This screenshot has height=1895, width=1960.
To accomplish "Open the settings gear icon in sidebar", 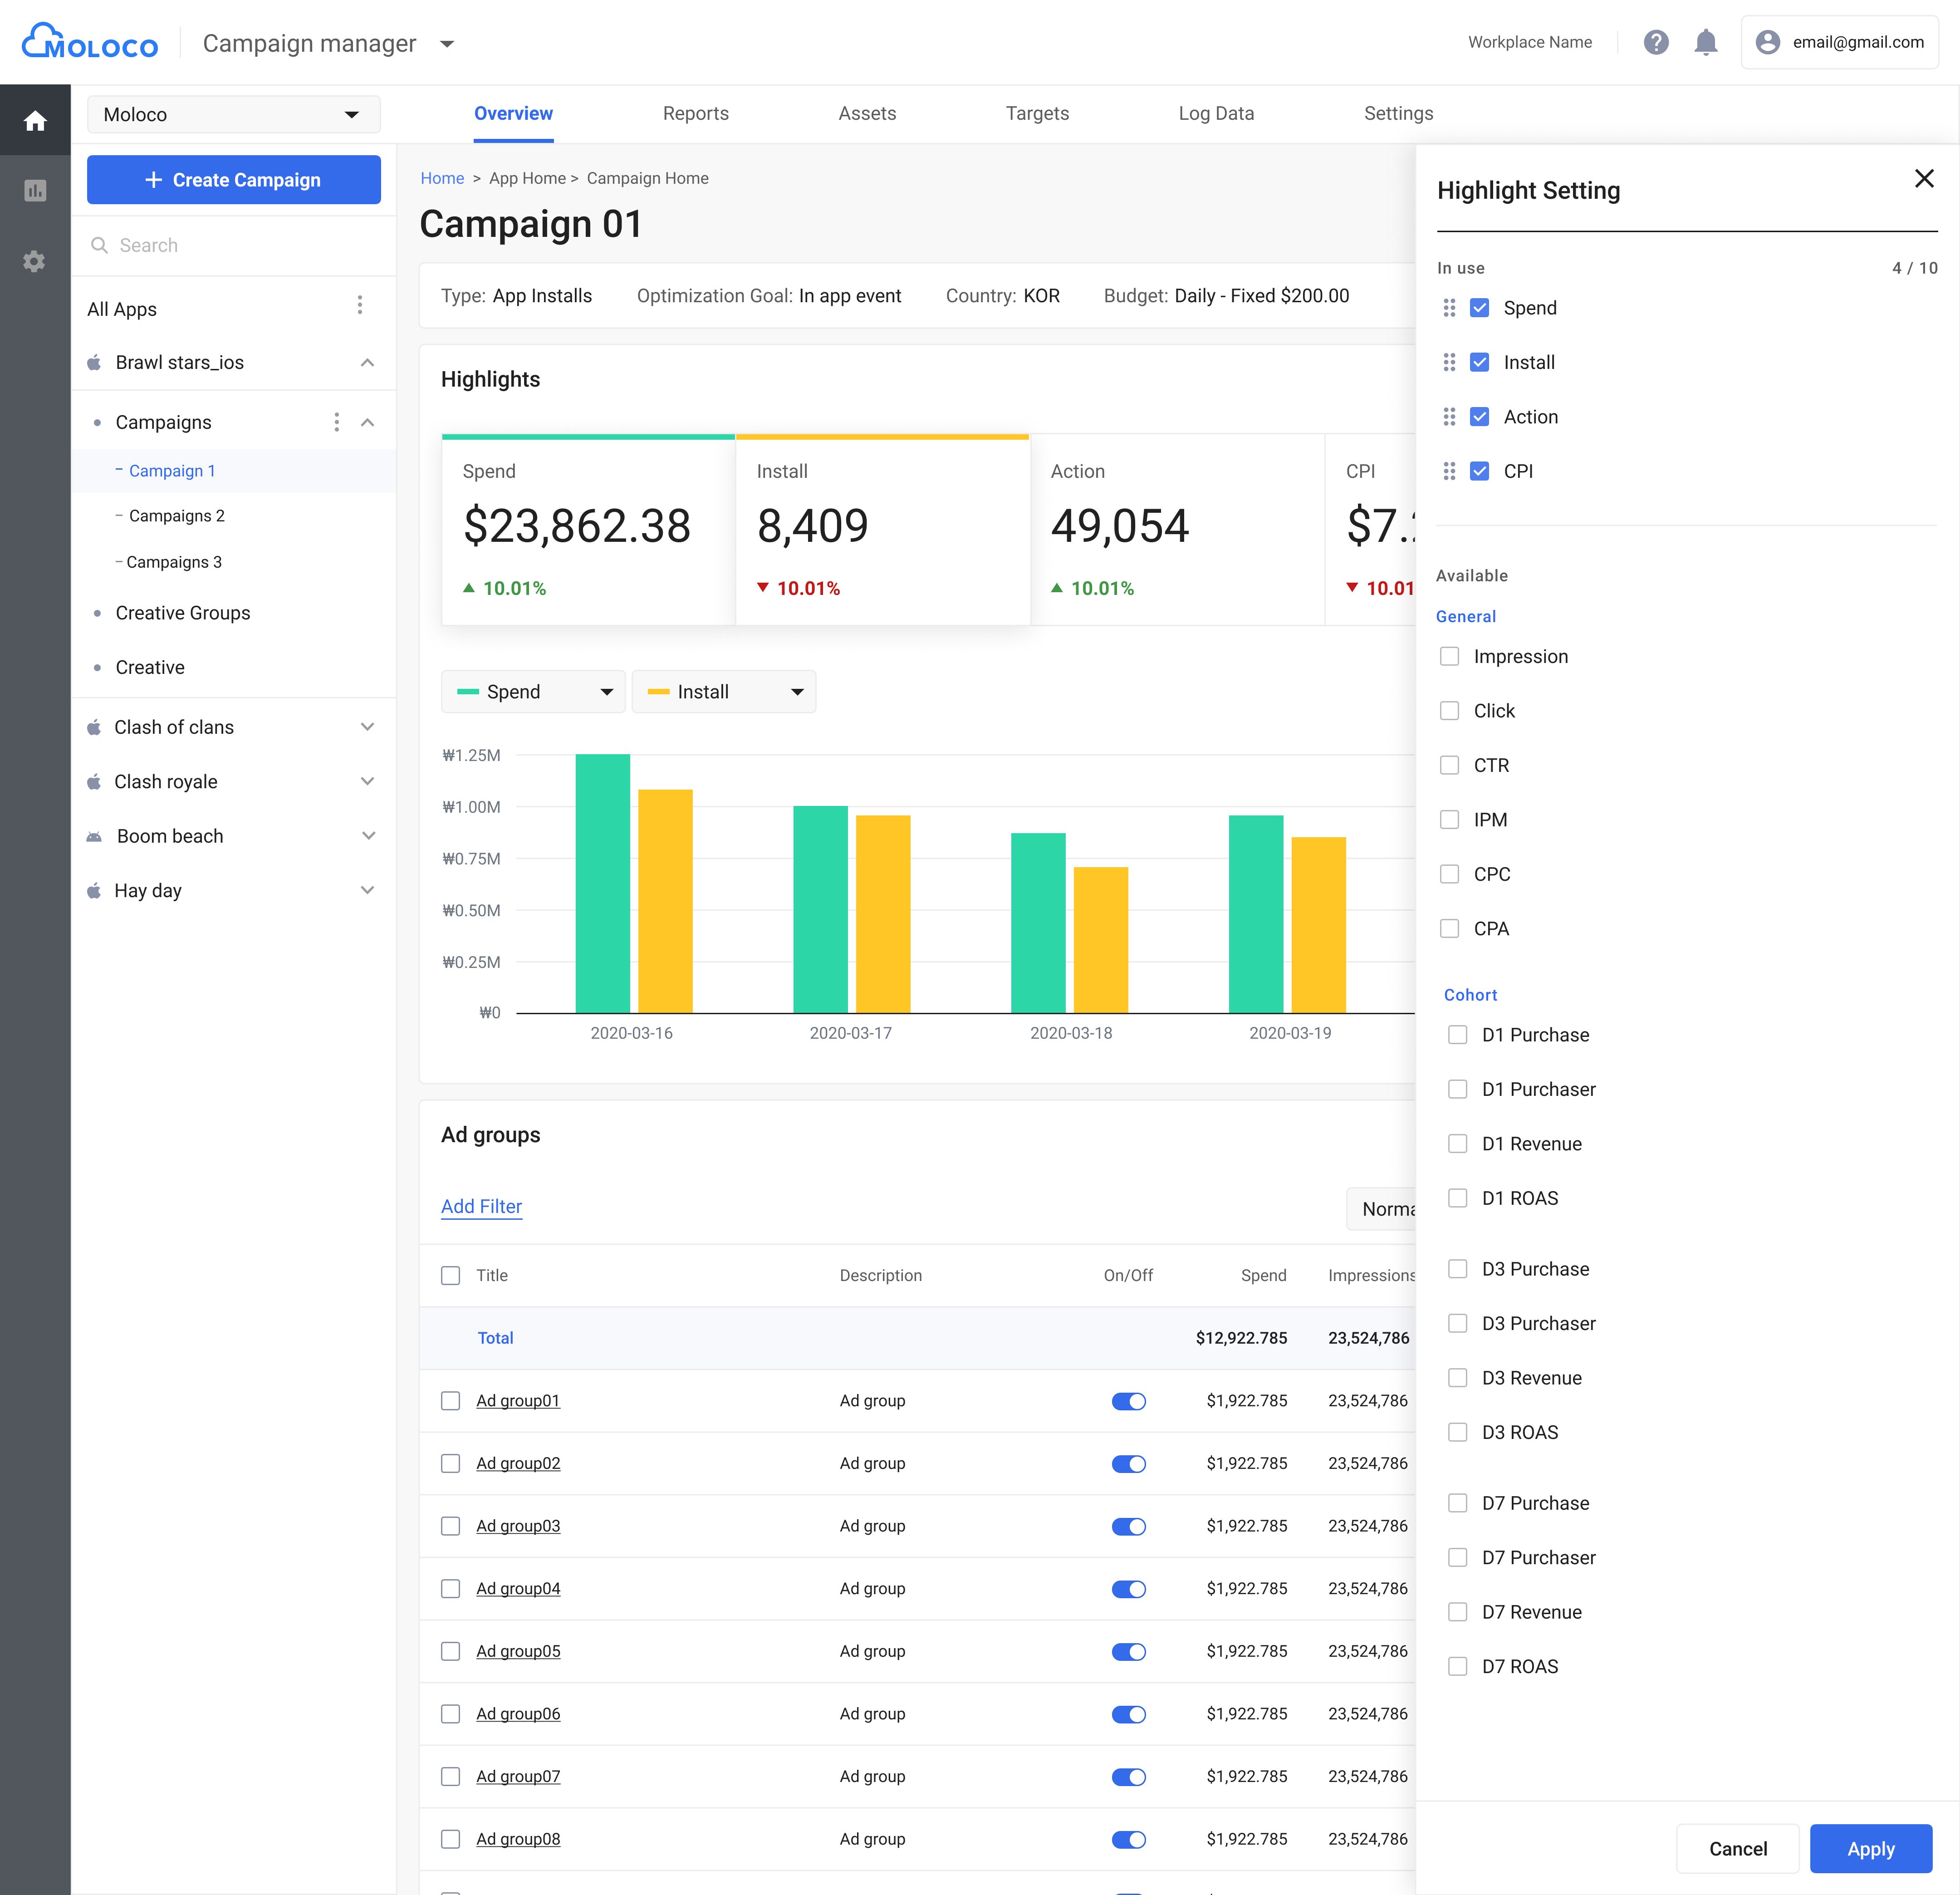I will [35, 261].
